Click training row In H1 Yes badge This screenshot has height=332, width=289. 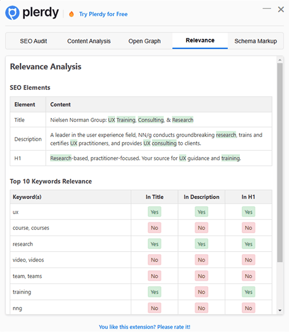248,292
